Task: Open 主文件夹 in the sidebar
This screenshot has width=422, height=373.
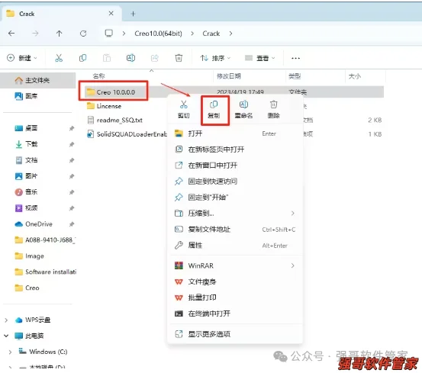Action: click(x=37, y=80)
